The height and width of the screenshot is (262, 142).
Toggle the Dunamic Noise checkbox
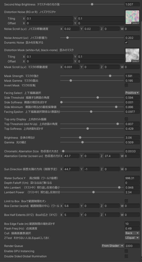point(126,42)
